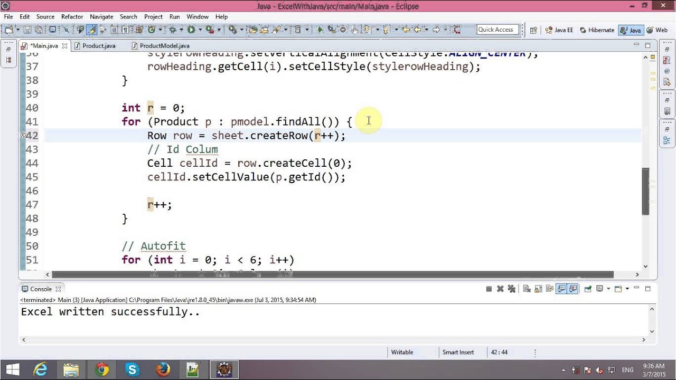Viewport: 676px width, 380px height.
Task: Open the Source menu
Action: [45, 17]
